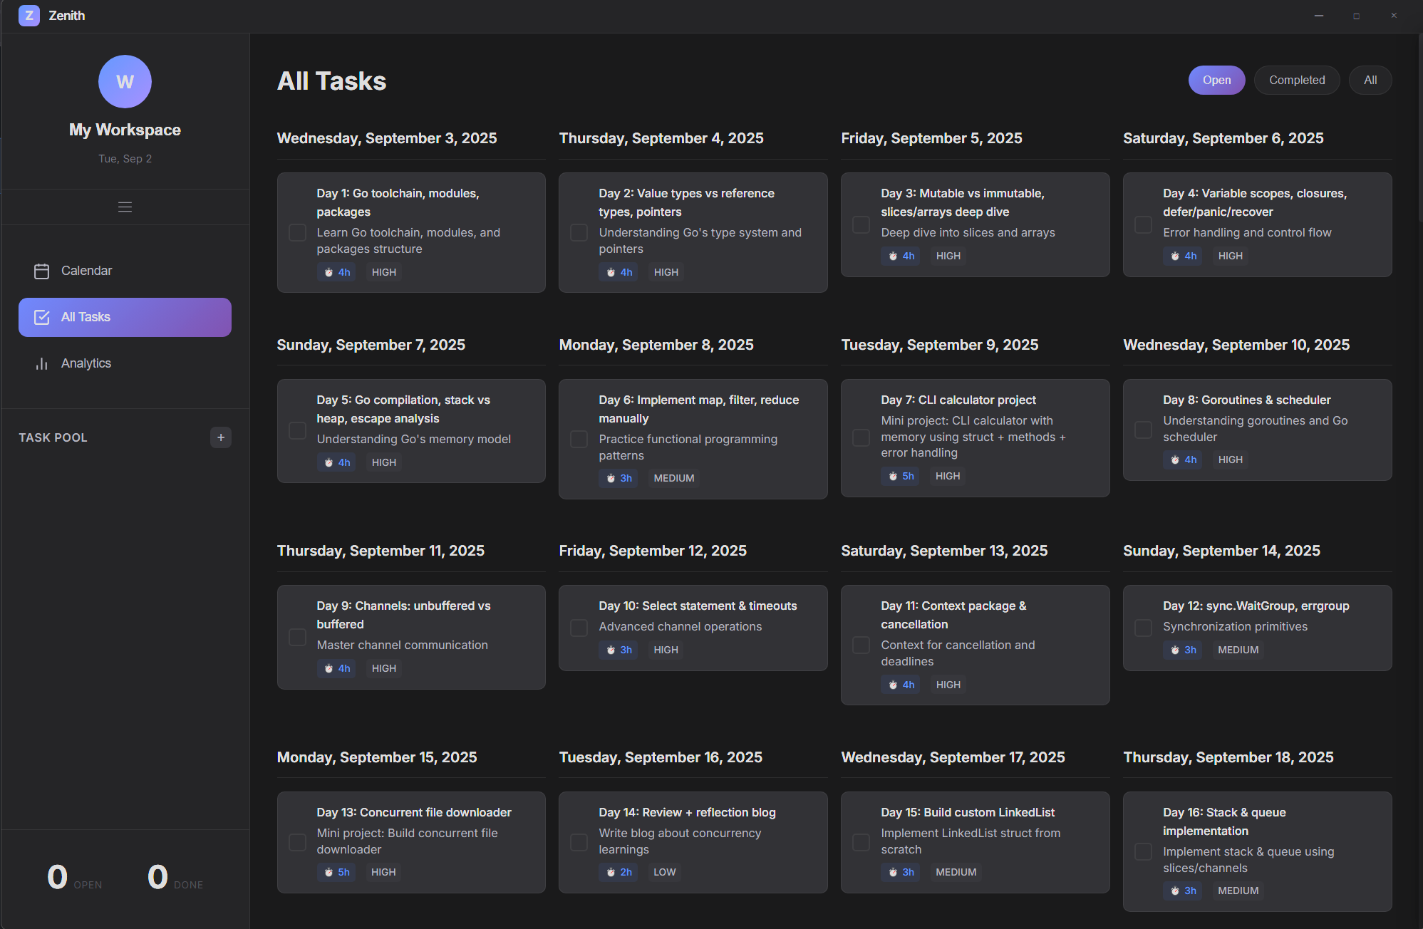Check off the Day 1 Go toolchain task
1423x929 pixels.
[x=297, y=232]
